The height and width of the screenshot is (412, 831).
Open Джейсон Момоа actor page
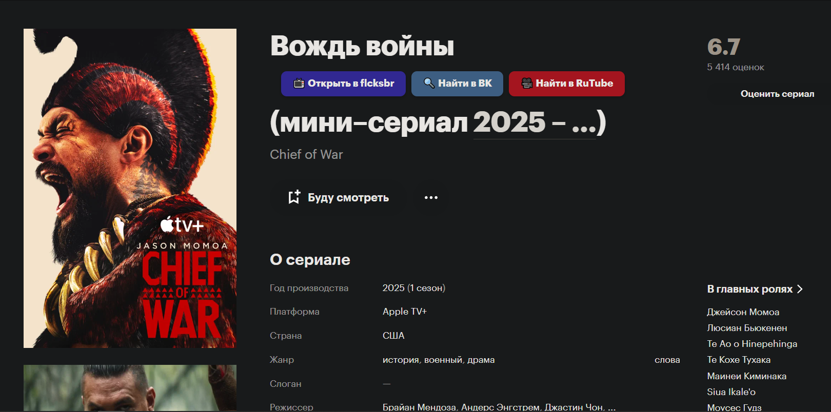click(x=743, y=312)
